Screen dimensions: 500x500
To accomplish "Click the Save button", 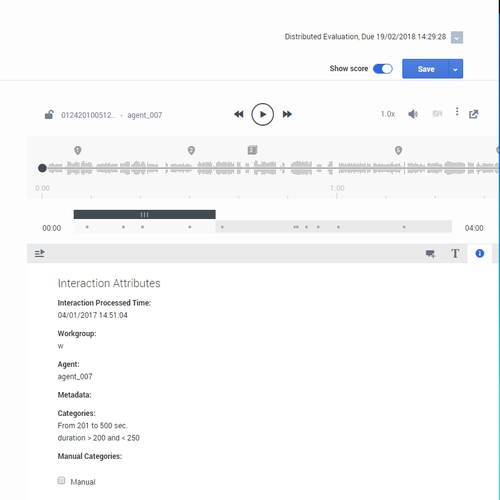I will (x=426, y=69).
